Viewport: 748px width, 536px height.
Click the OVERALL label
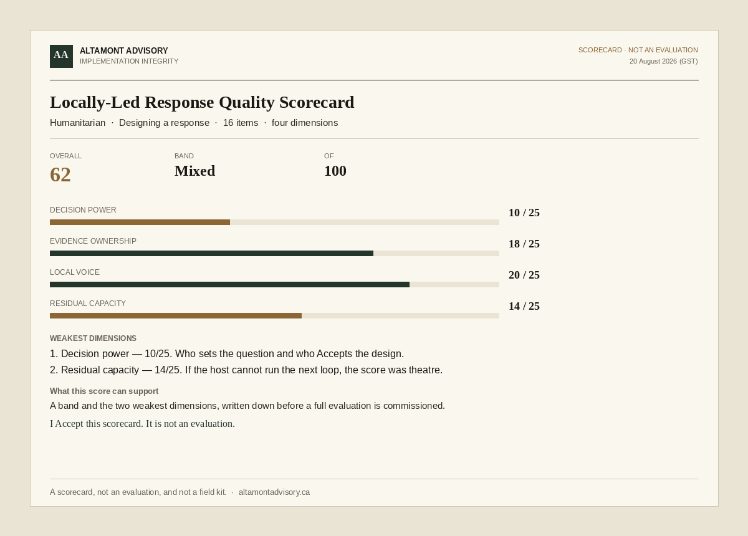pyautogui.click(x=66, y=156)
